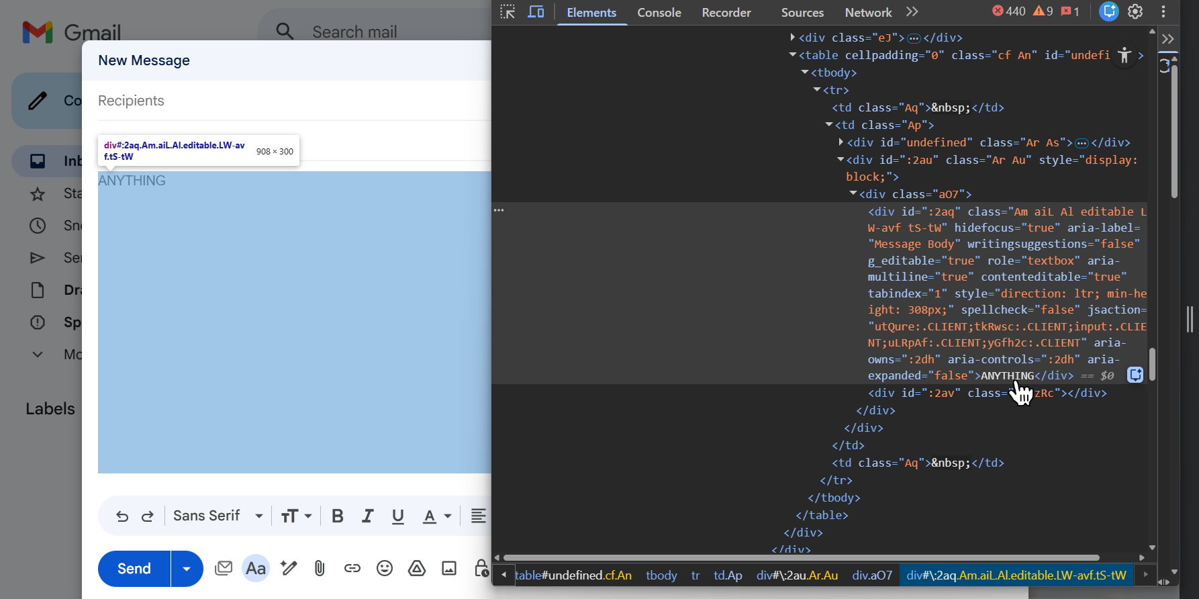This screenshot has width=1199, height=599.
Task: Open the 440 errors counter
Action: (x=1009, y=11)
